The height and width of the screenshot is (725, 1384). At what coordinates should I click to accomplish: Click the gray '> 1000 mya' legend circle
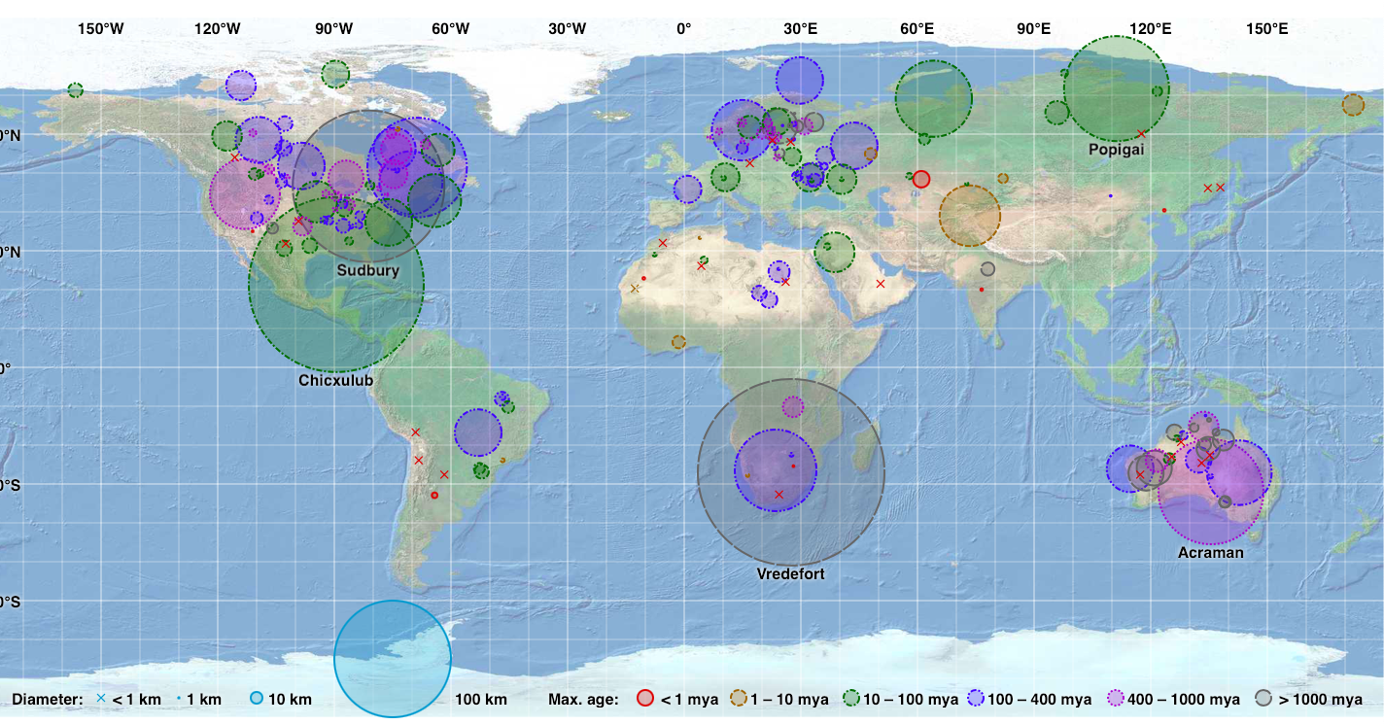[x=1263, y=698]
